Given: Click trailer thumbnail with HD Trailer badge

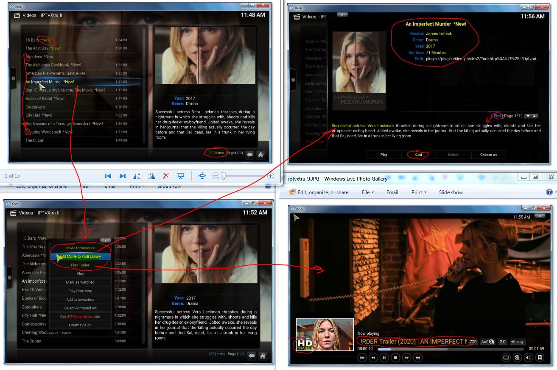Looking at the screenshot, I should point(325,334).
